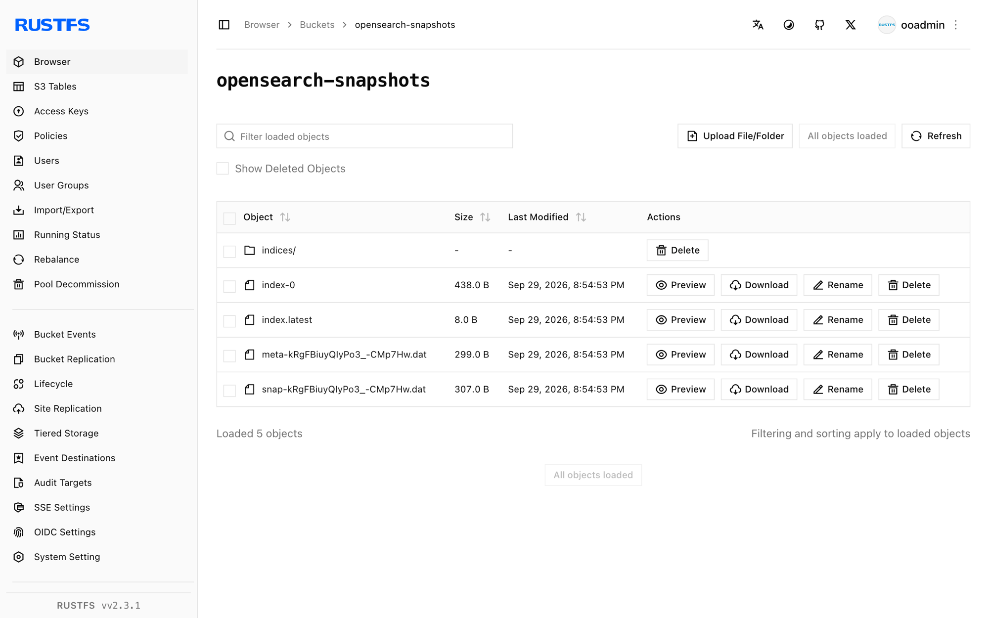Open SSE Settings
Screen dimensions: 989x618
97,507
